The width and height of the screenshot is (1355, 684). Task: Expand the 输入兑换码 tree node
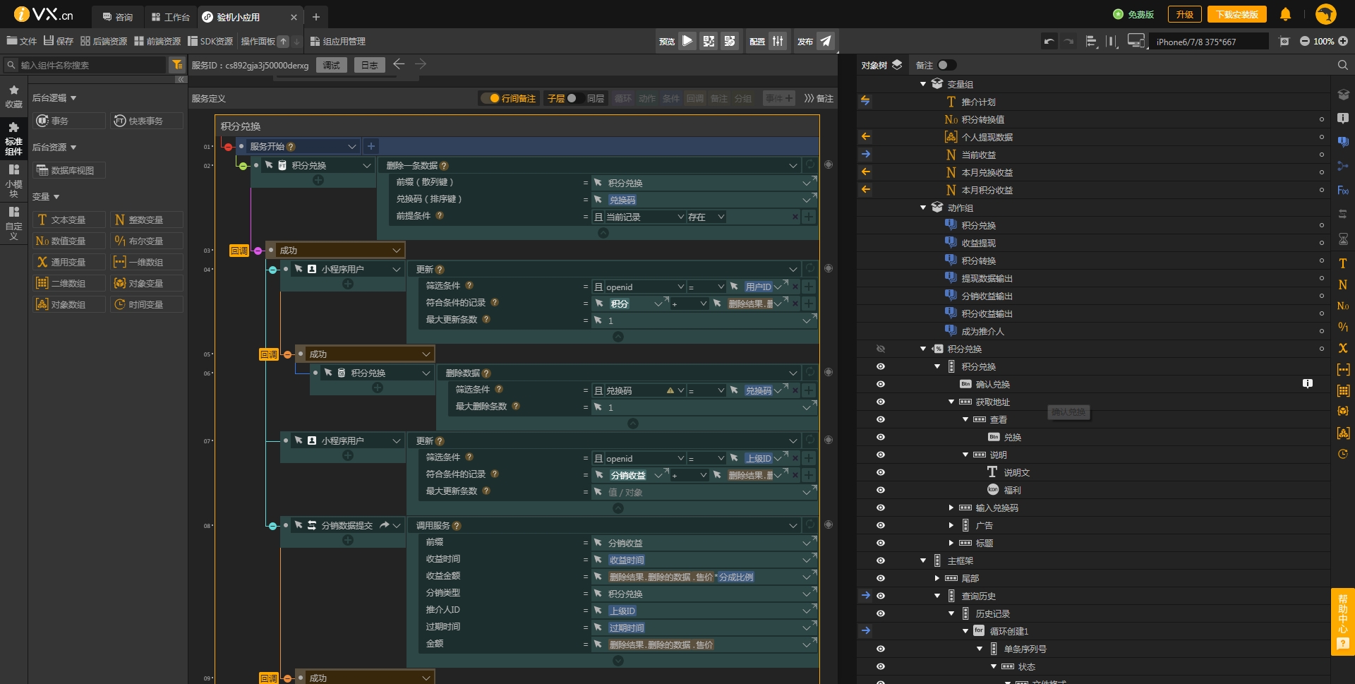pos(951,508)
